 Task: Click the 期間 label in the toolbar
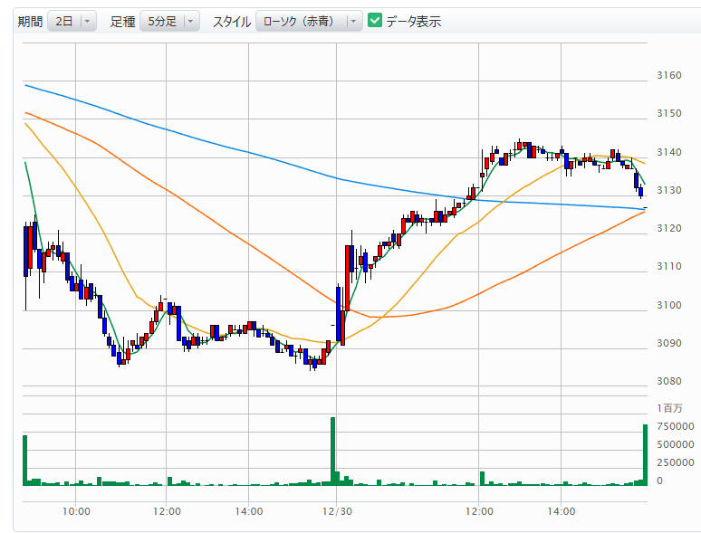coord(30,22)
